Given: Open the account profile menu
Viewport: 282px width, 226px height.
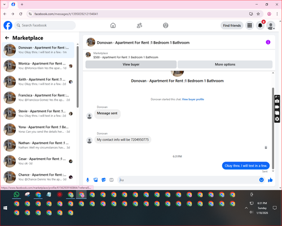Looking at the screenshot, I should [271, 25].
